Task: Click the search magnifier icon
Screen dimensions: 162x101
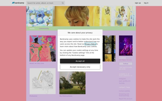Action: pos(63,3)
